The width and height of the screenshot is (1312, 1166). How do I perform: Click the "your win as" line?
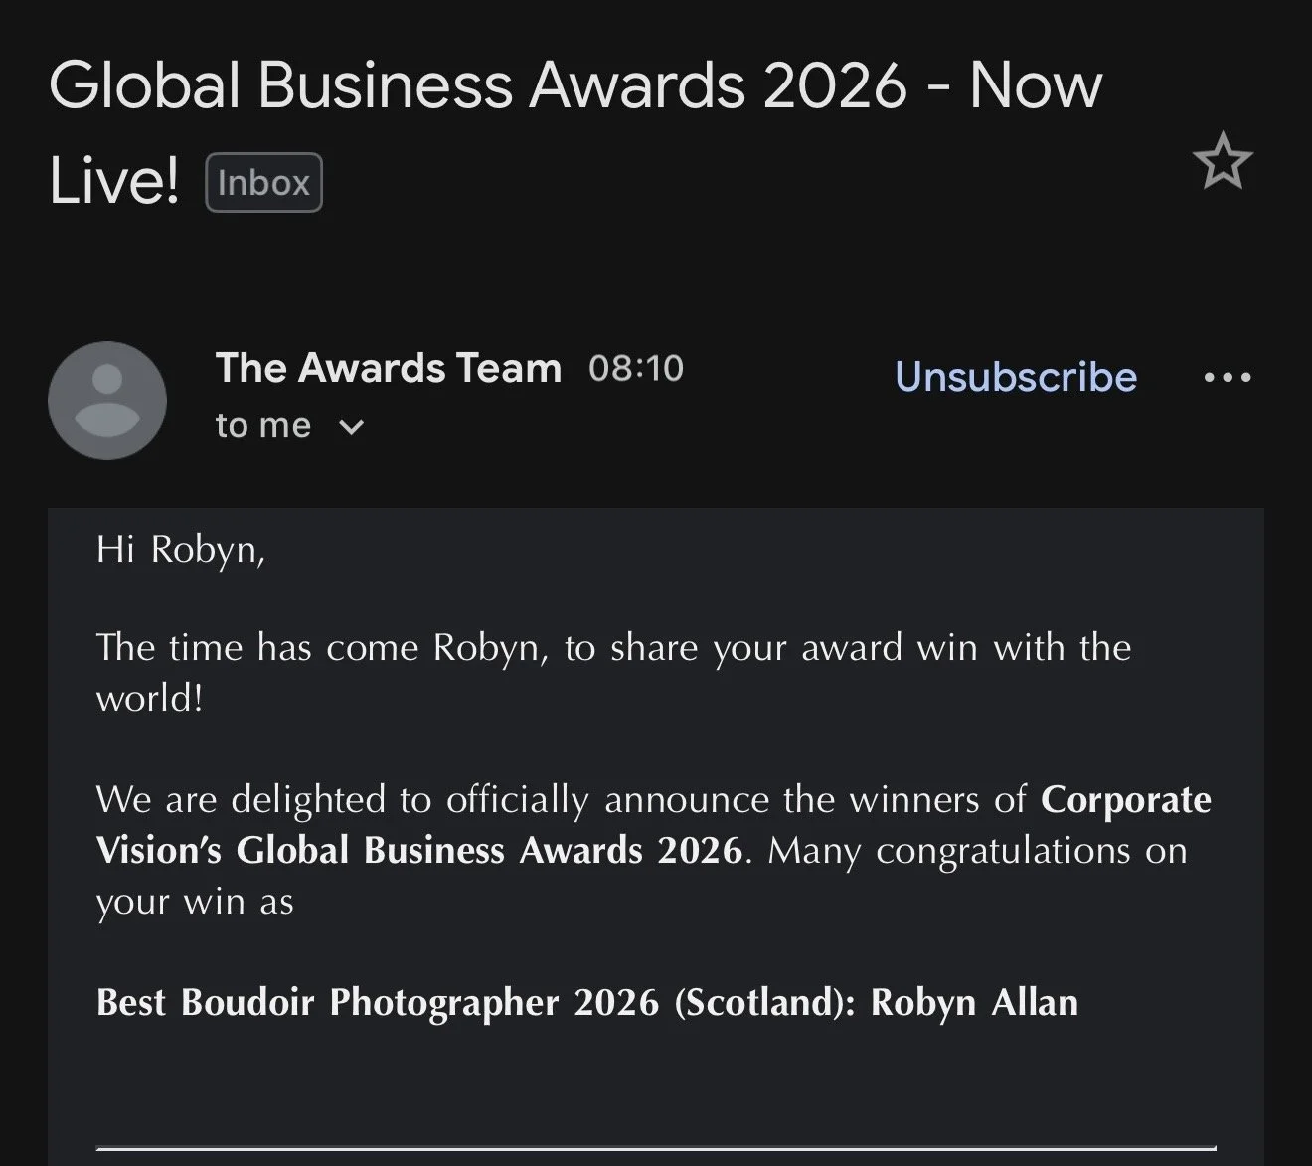pyautogui.click(x=195, y=904)
